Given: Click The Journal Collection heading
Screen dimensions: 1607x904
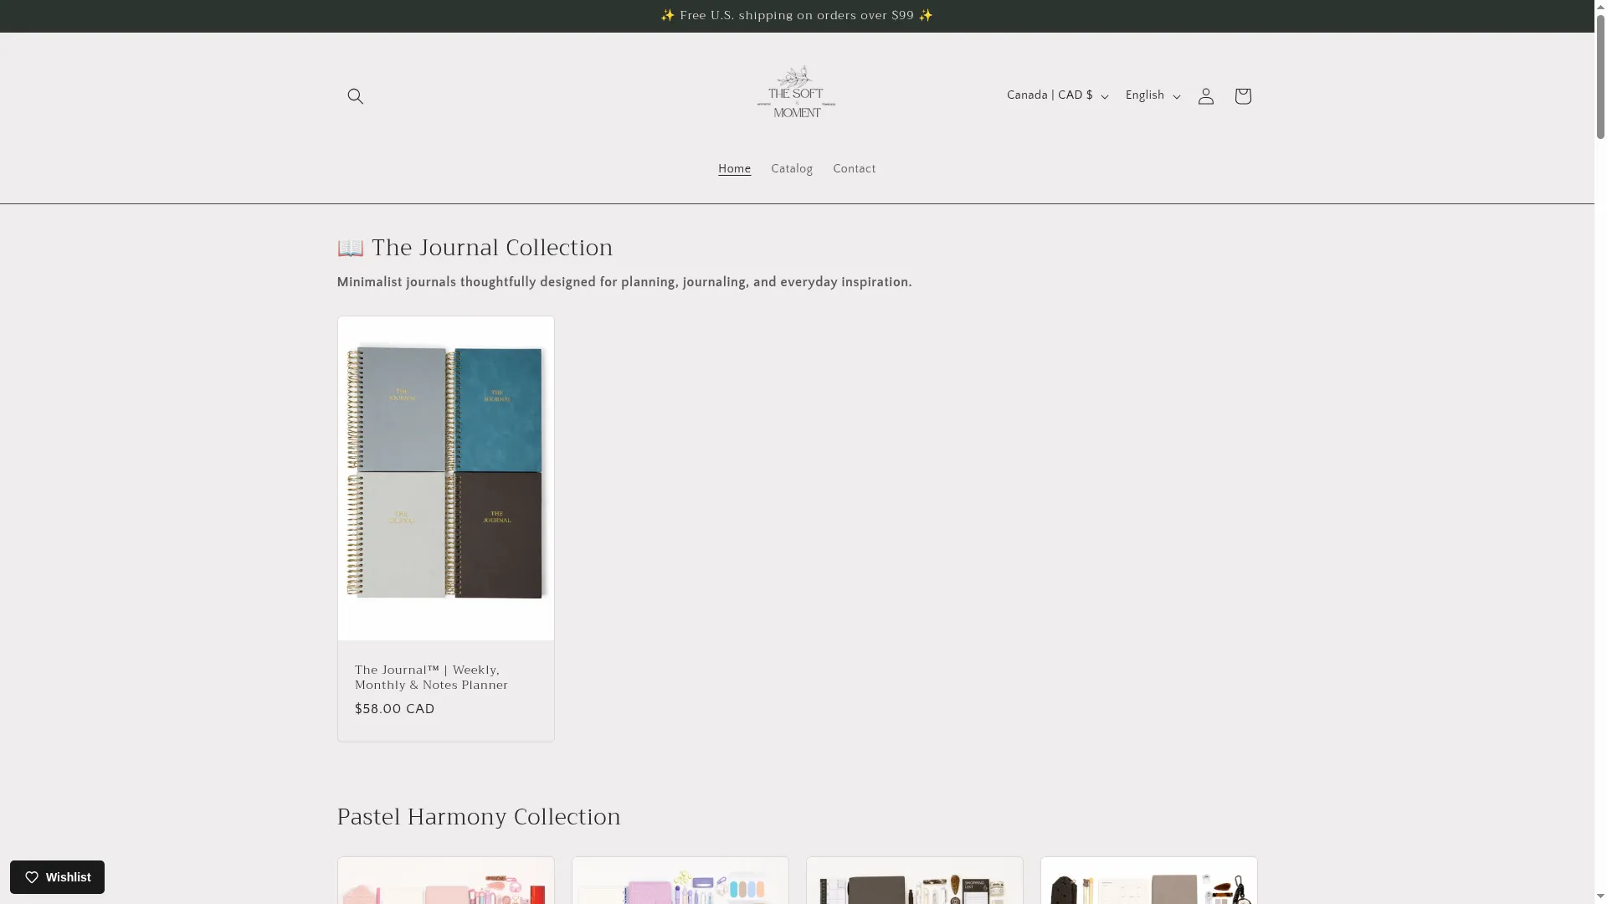Looking at the screenshot, I should [x=475, y=248].
